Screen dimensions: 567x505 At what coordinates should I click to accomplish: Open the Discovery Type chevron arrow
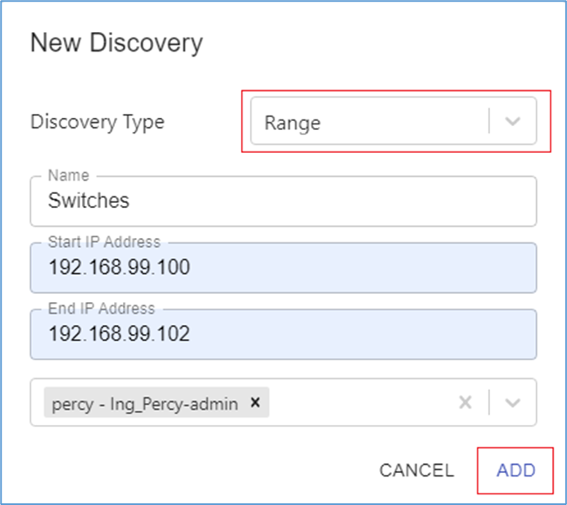pos(513,122)
